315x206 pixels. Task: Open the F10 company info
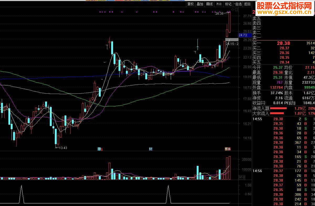pos(219,4)
